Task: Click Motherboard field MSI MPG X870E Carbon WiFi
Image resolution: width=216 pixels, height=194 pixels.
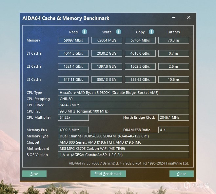Action: tap(124, 149)
